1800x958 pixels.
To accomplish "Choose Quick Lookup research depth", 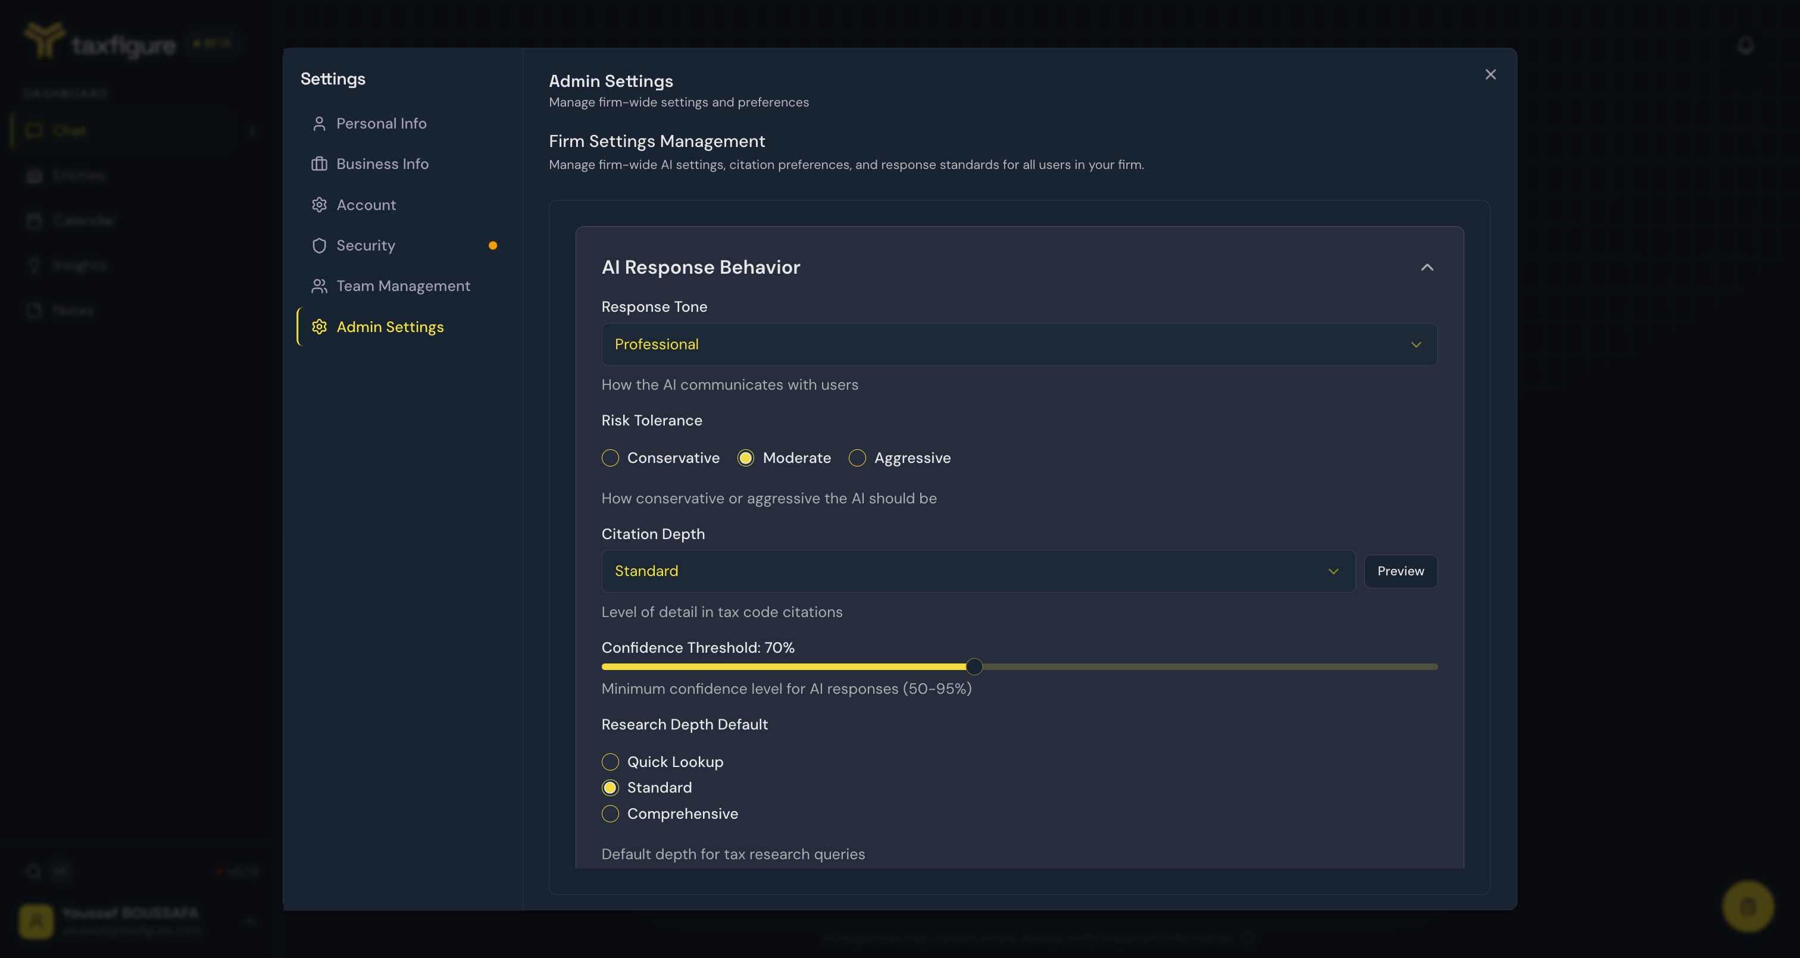I will pyautogui.click(x=610, y=762).
